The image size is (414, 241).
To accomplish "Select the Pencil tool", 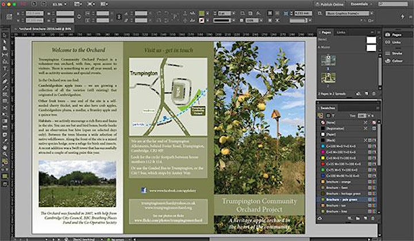I will [5, 88].
